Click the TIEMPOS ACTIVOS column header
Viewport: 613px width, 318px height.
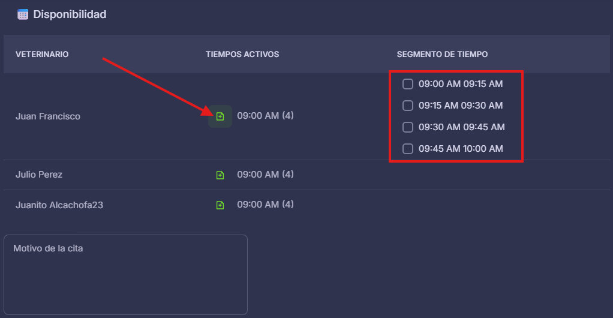click(x=242, y=55)
